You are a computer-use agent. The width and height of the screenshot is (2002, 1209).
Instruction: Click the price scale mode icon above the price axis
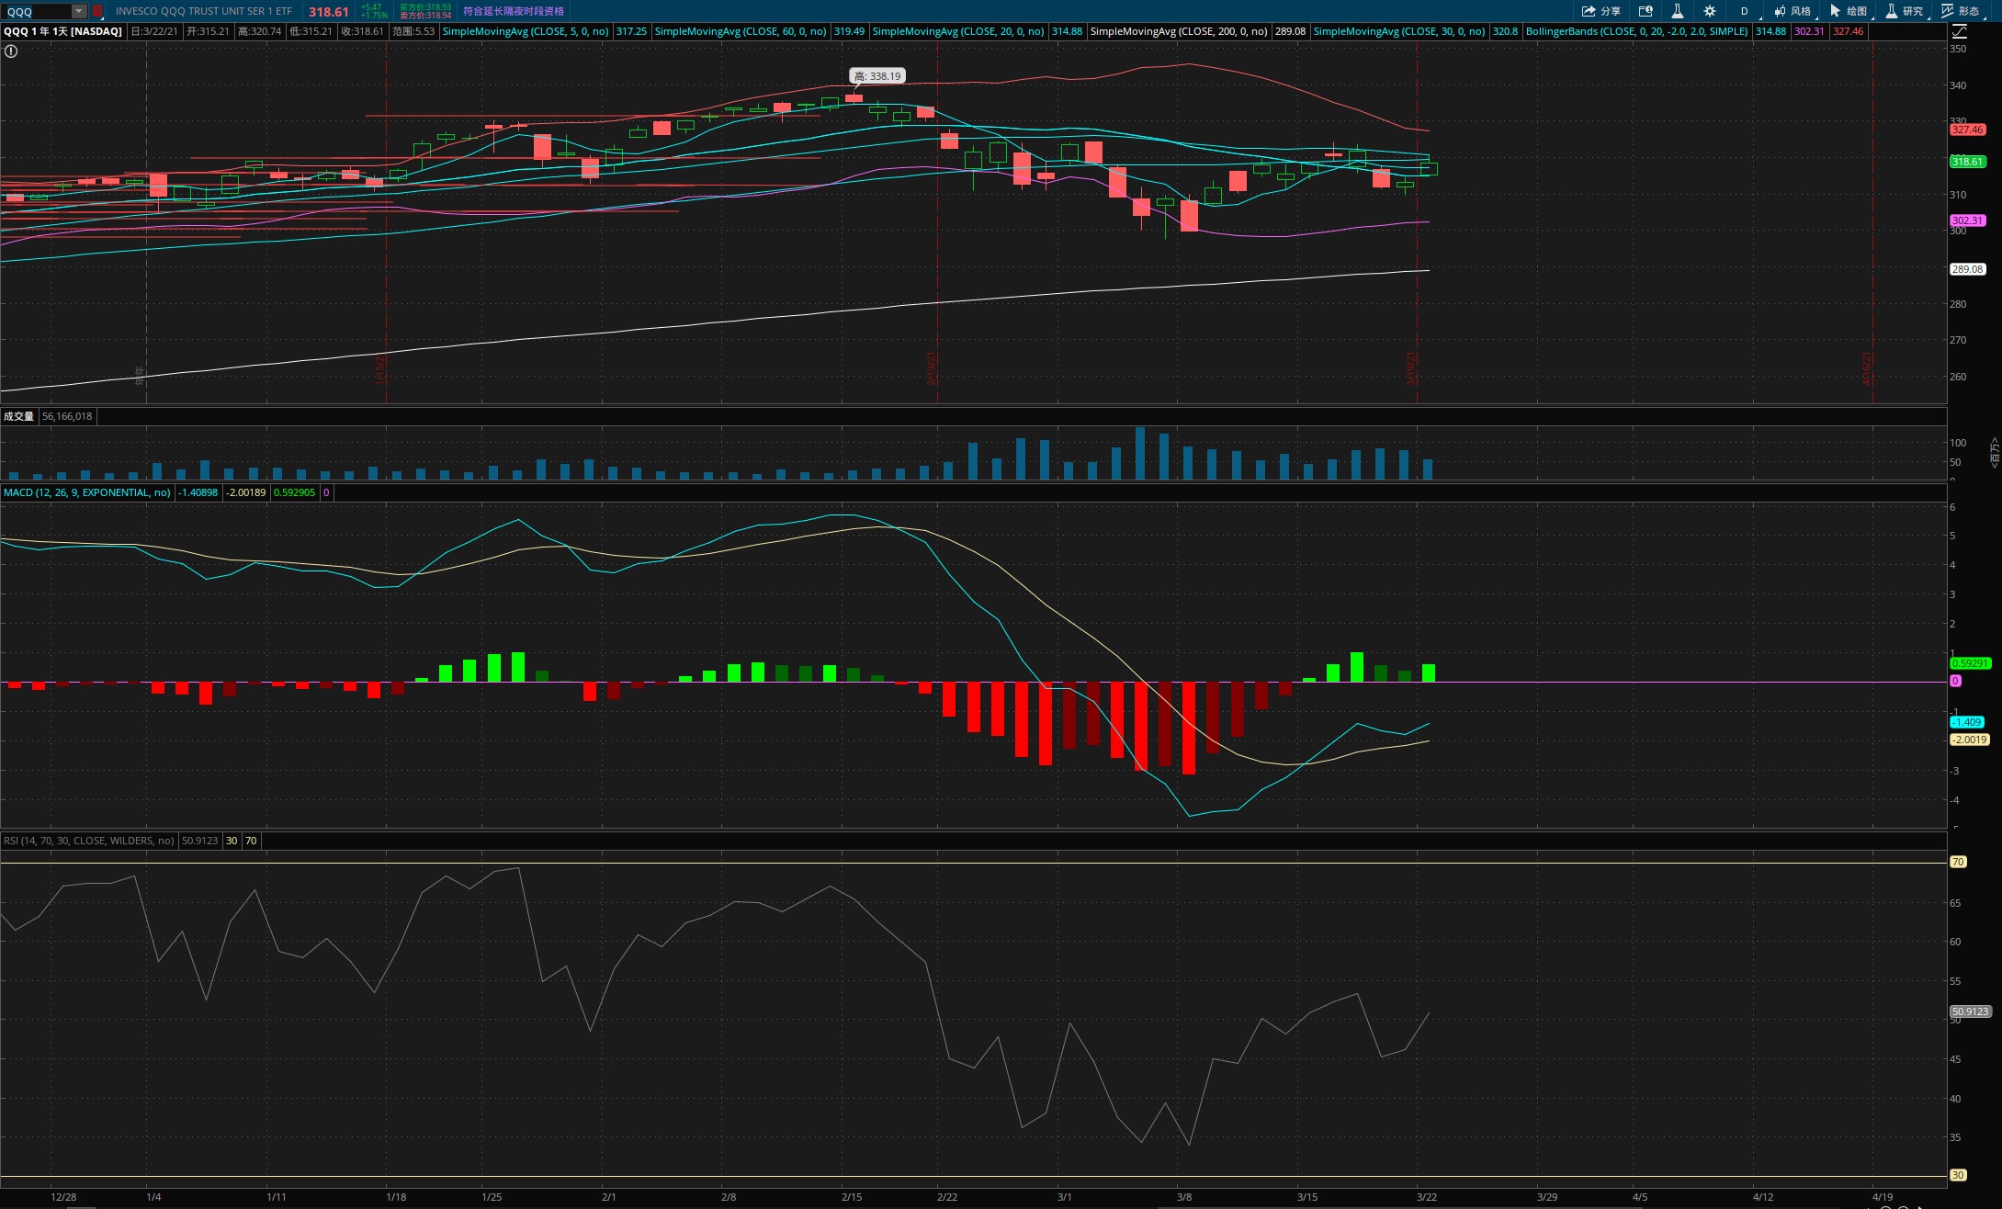(1959, 31)
